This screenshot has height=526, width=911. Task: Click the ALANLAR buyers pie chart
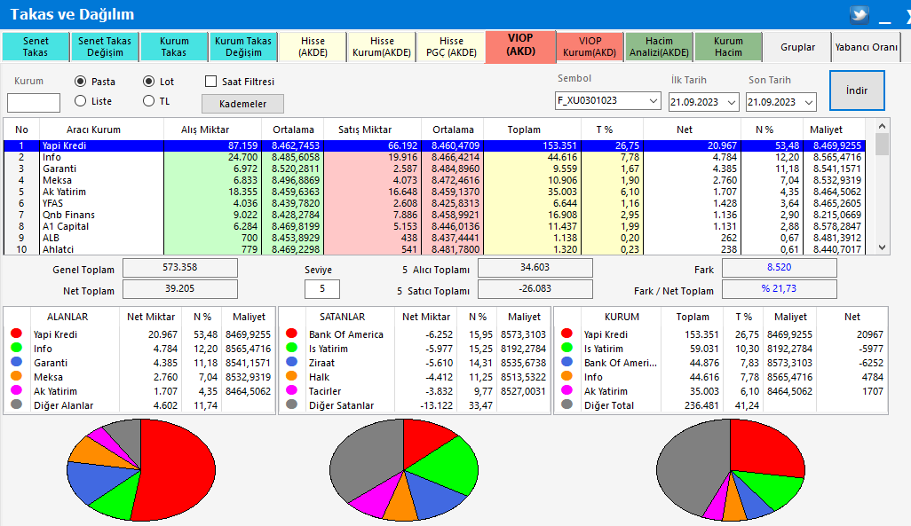pyautogui.click(x=141, y=470)
